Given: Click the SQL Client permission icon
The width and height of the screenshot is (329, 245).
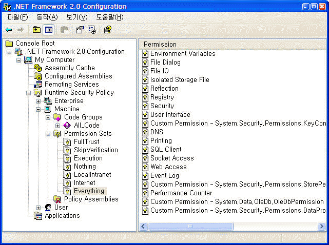Looking at the screenshot, I should [145, 150].
